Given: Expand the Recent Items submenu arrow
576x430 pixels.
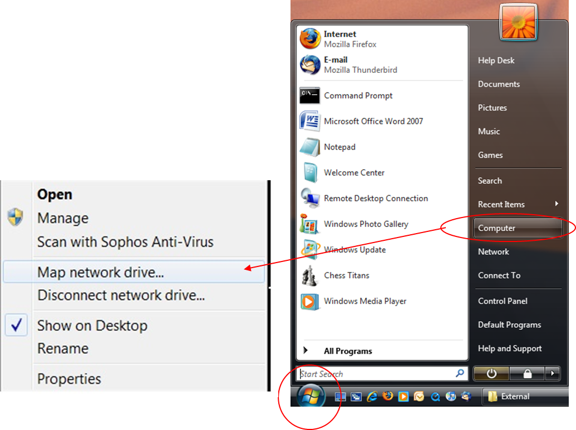Looking at the screenshot, I should pos(557,204).
